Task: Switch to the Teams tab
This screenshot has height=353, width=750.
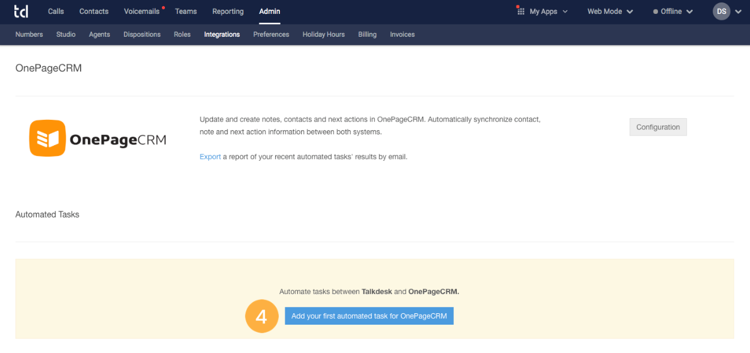Action: pos(186,11)
